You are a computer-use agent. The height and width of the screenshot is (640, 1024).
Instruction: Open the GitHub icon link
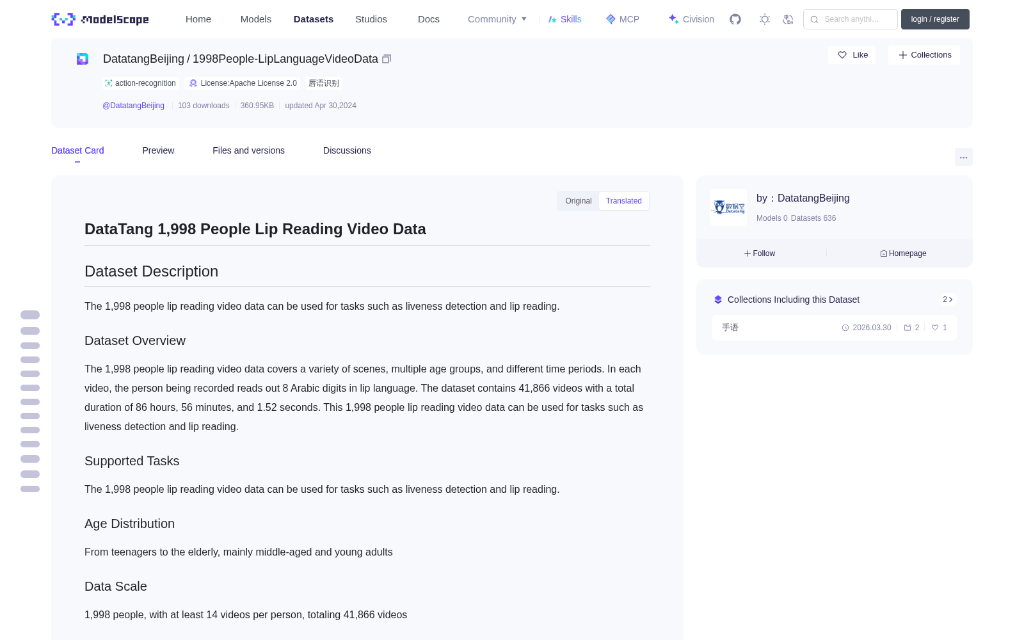click(735, 19)
